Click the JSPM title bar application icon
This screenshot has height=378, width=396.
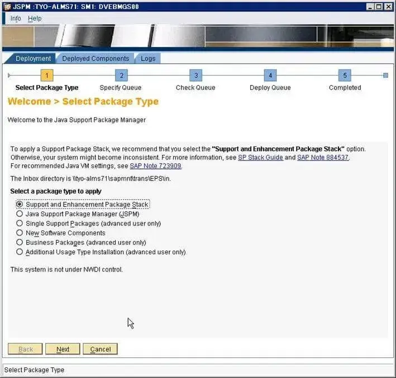pyautogui.click(x=8, y=7)
